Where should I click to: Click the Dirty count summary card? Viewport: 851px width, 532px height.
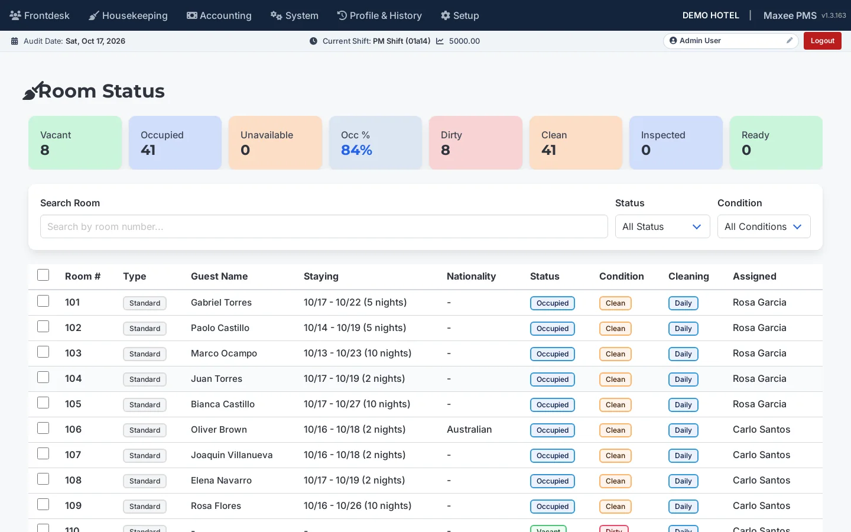476,142
